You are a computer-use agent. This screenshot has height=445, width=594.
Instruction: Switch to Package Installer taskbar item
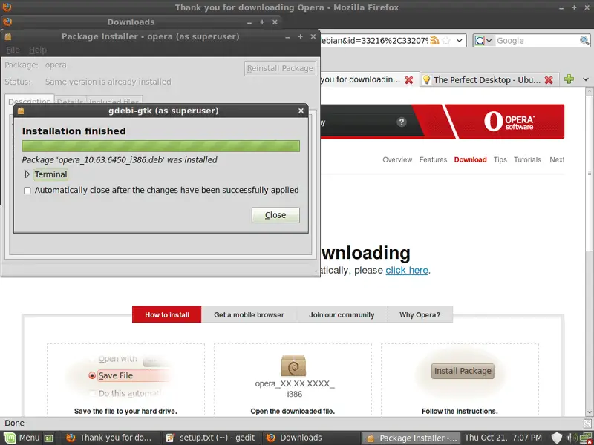(411, 438)
